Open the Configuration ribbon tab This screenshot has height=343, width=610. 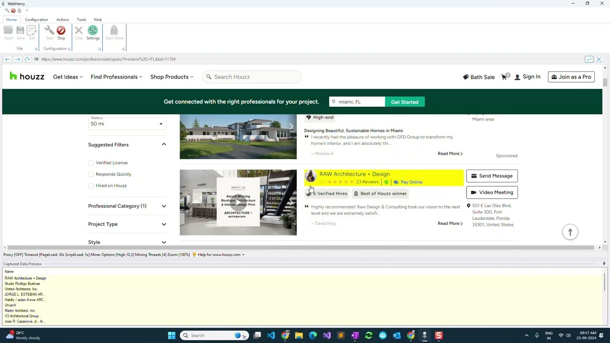(x=36, y=20)
